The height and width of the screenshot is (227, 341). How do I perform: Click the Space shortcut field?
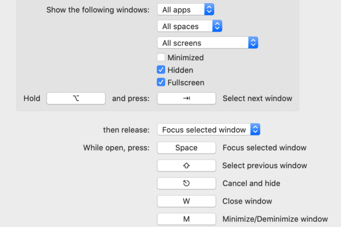(186, 148)
